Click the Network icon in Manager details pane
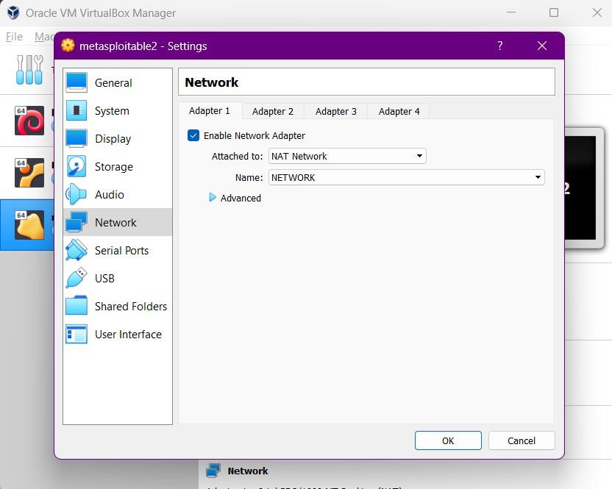This screenshot has height=489, width=612. click(213, 471)
